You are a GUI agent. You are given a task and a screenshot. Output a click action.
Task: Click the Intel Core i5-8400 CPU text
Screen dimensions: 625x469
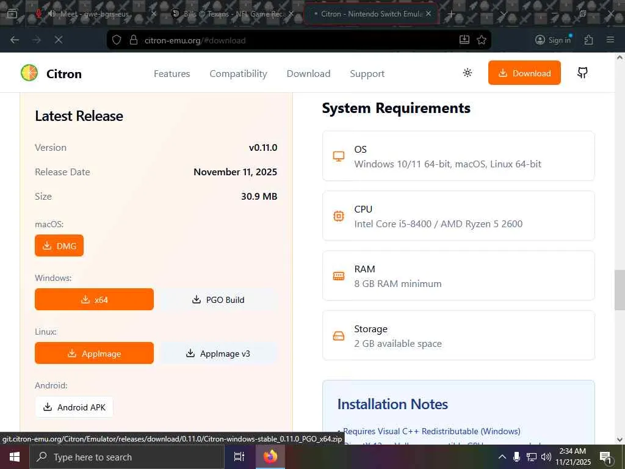tap(438, 224)
